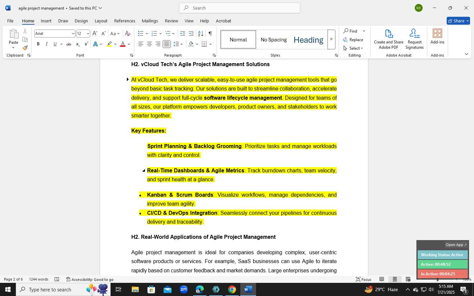Switch to the Layout tab
The image size is (474, 296).
[101, 21]
